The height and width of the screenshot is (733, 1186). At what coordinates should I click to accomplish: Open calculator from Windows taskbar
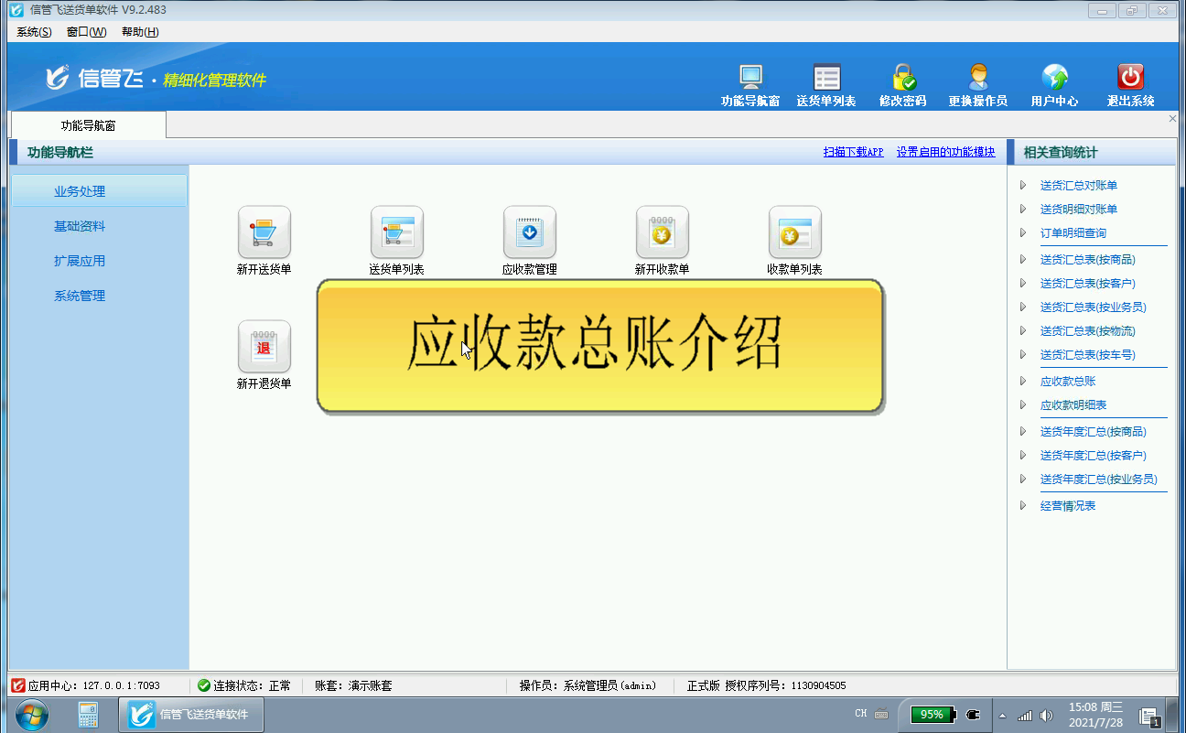coord(89,715)
